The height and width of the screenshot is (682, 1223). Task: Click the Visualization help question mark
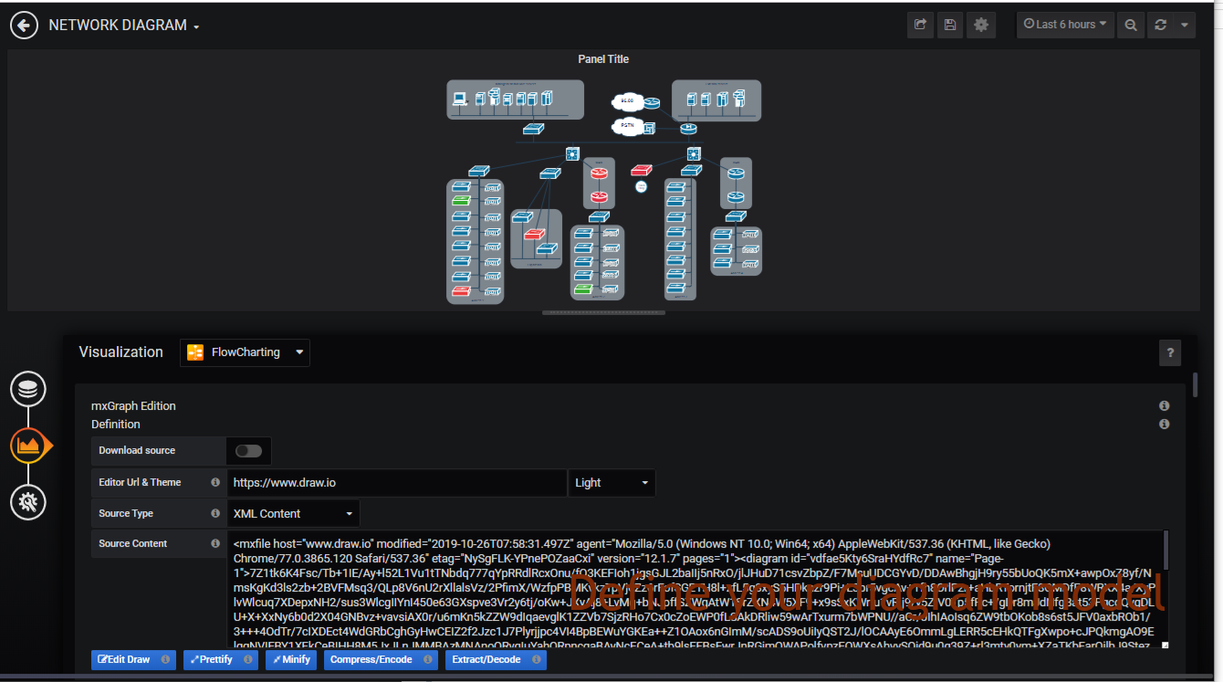pyautogui.click(x=1169, y=353)
